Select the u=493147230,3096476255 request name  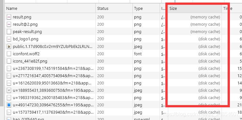tap(53, 105)
